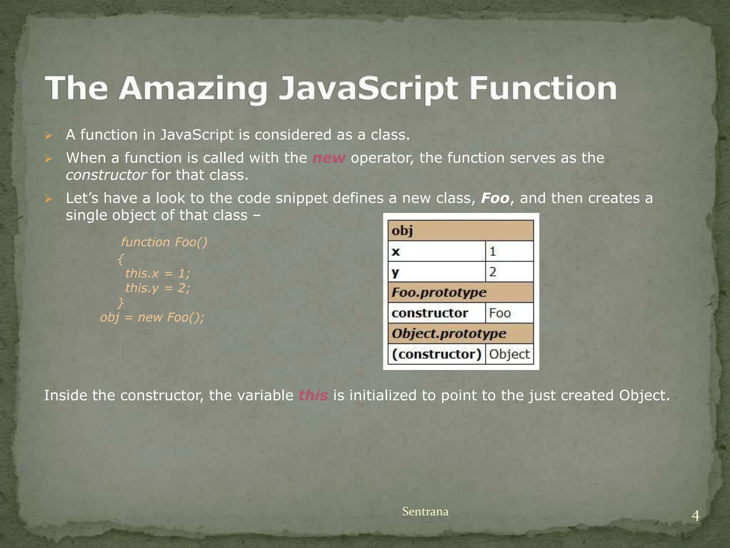Click the 'y' cell in the table
The height and width of the screenshot is (548, 730).
coord(437,272)
